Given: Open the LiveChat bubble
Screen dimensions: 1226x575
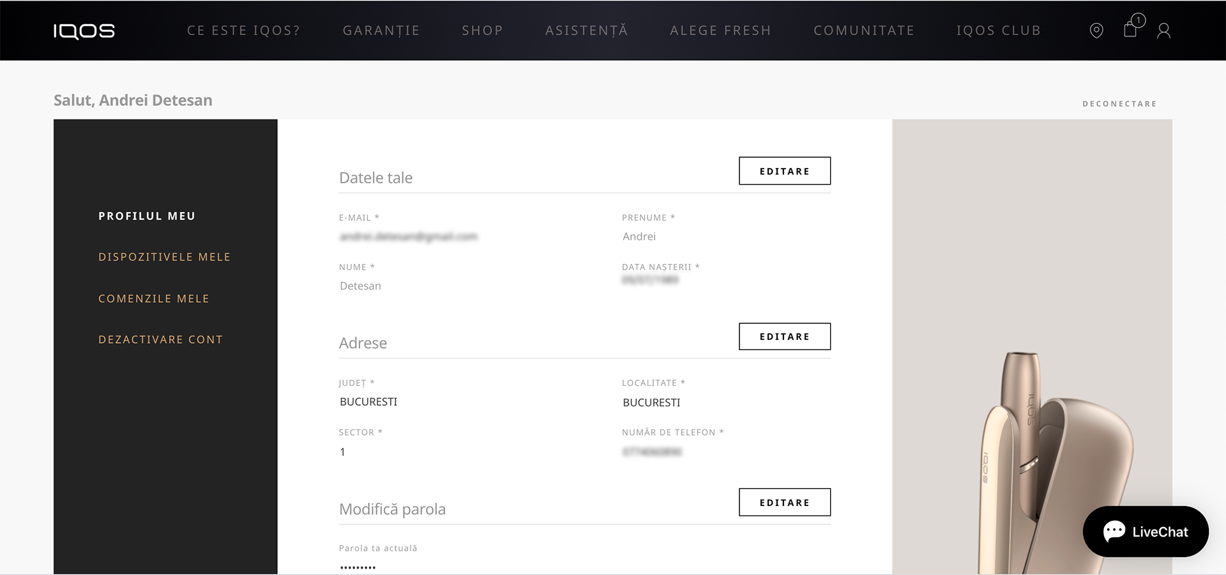Looking at the screenshot, I should coord(1146,532).
